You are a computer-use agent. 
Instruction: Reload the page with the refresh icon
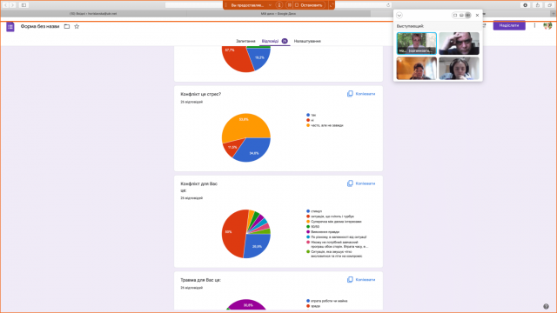coord(388,5)
